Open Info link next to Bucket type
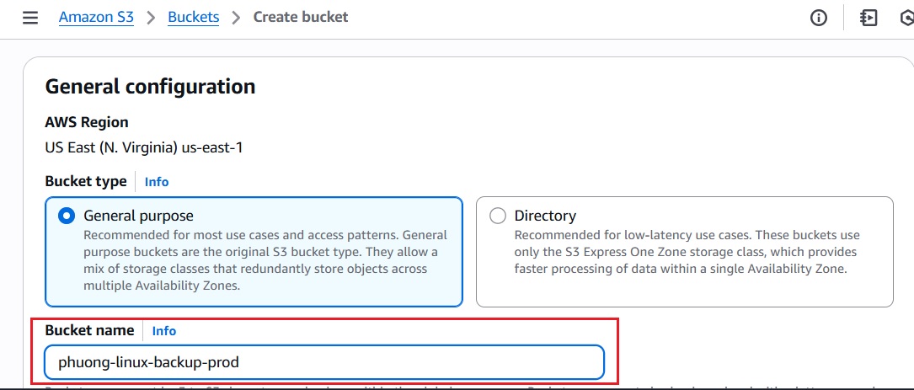 (157, 181)
